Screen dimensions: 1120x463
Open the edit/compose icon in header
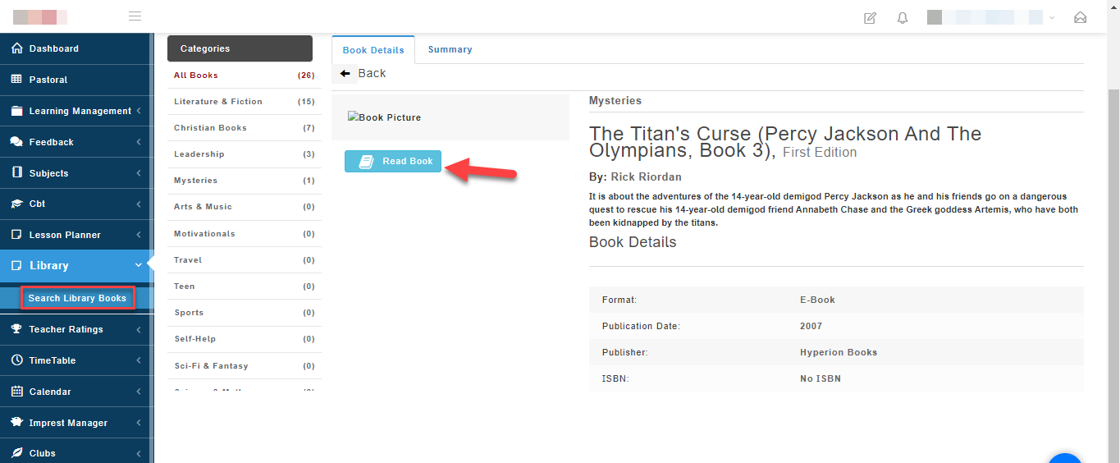870,17
